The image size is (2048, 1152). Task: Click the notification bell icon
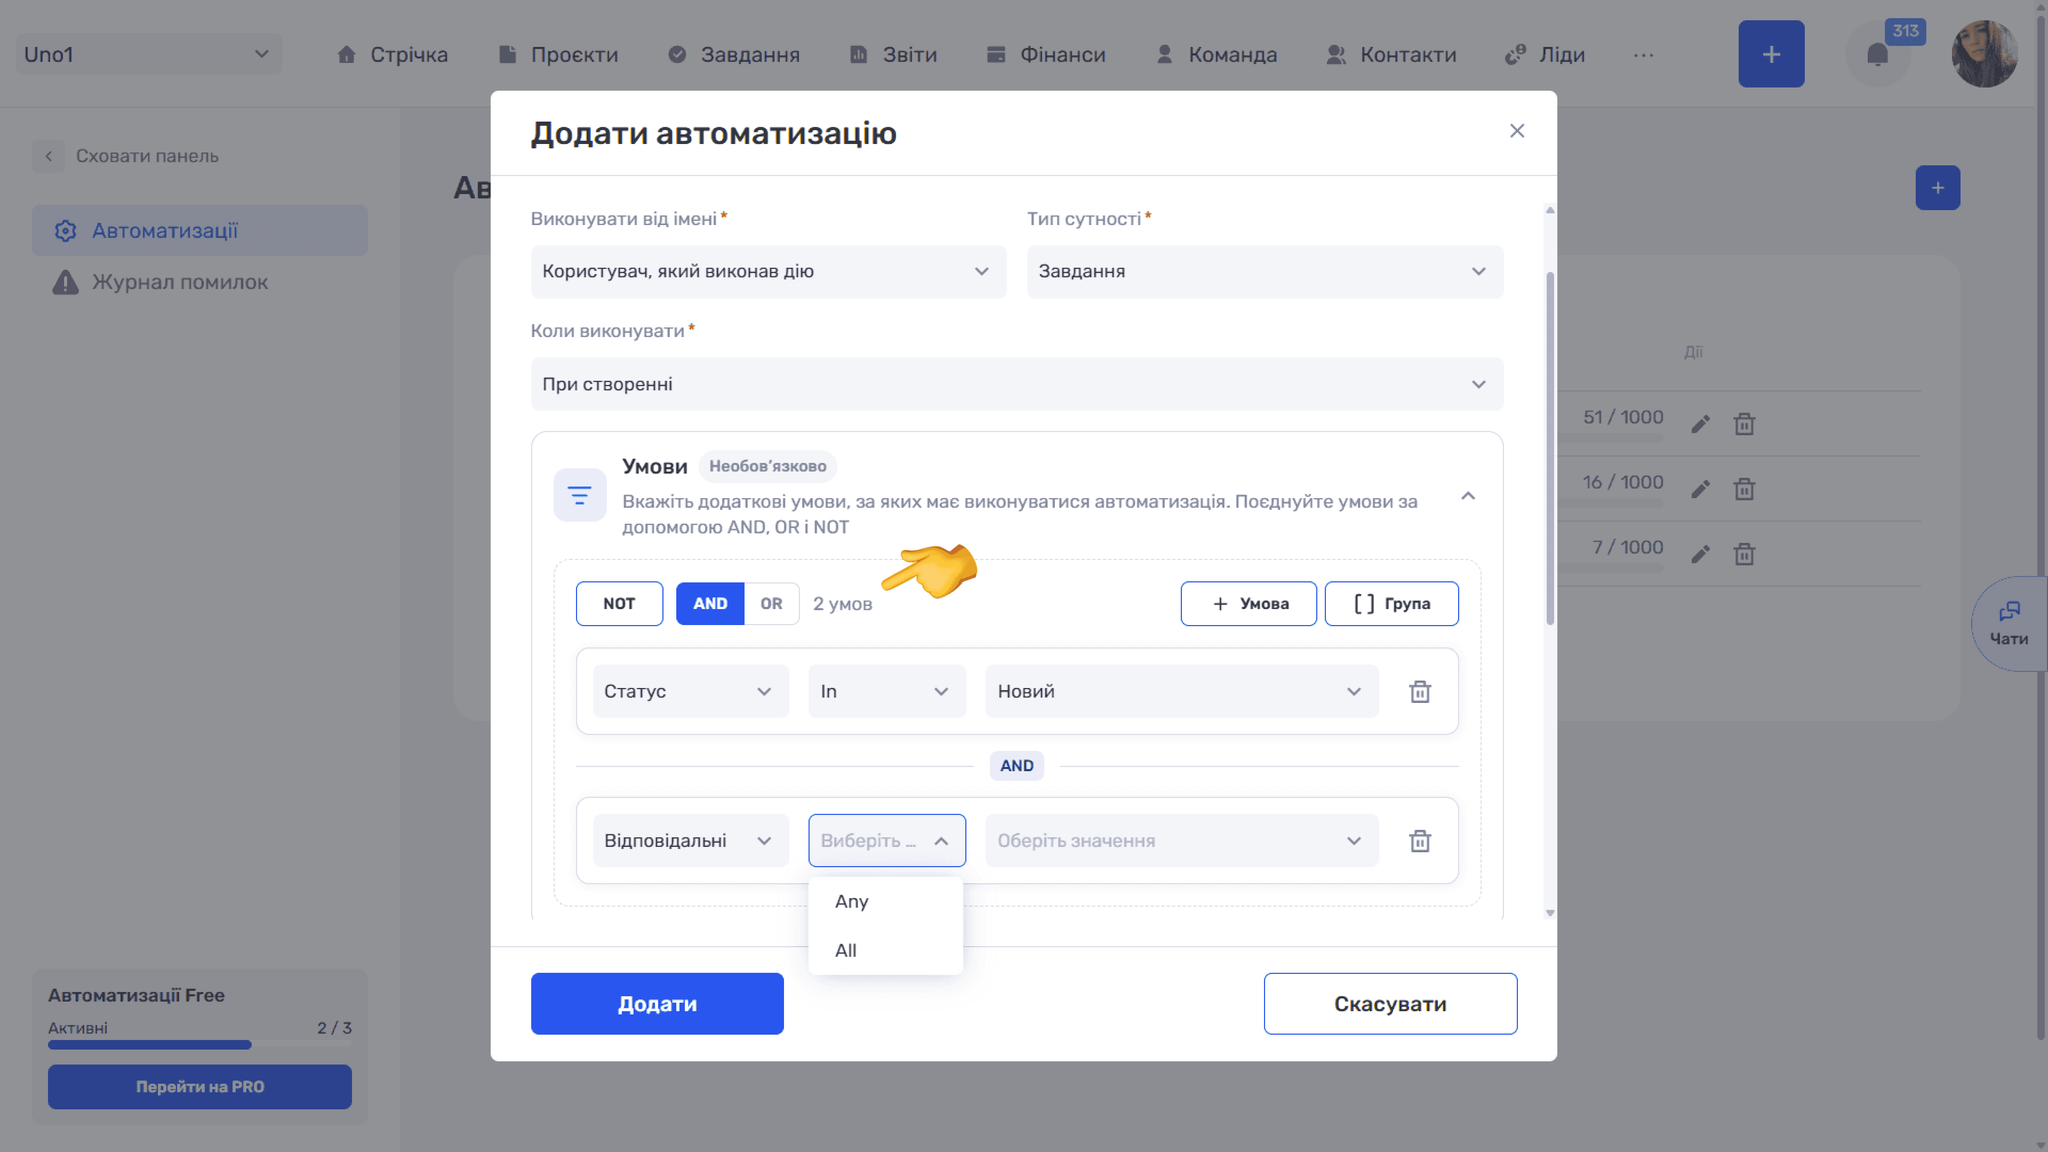(1877, 55)
